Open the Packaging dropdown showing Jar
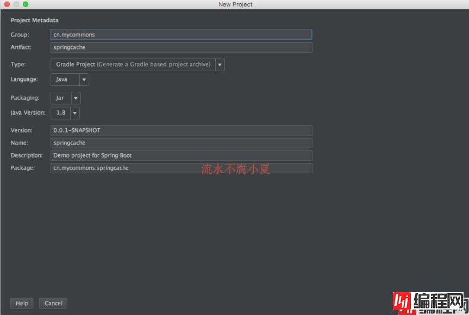The width and height of the screenshot is (469, 315). [x=66, y=98]
